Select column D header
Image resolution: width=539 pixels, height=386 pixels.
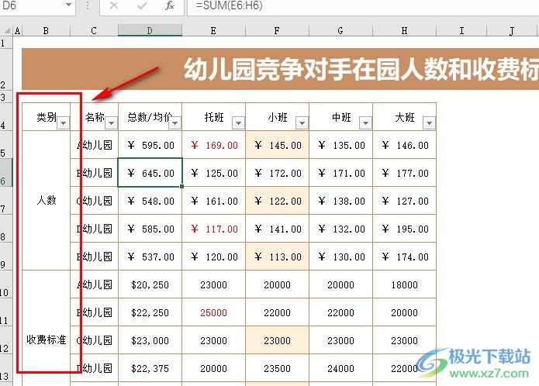(150, 30)
